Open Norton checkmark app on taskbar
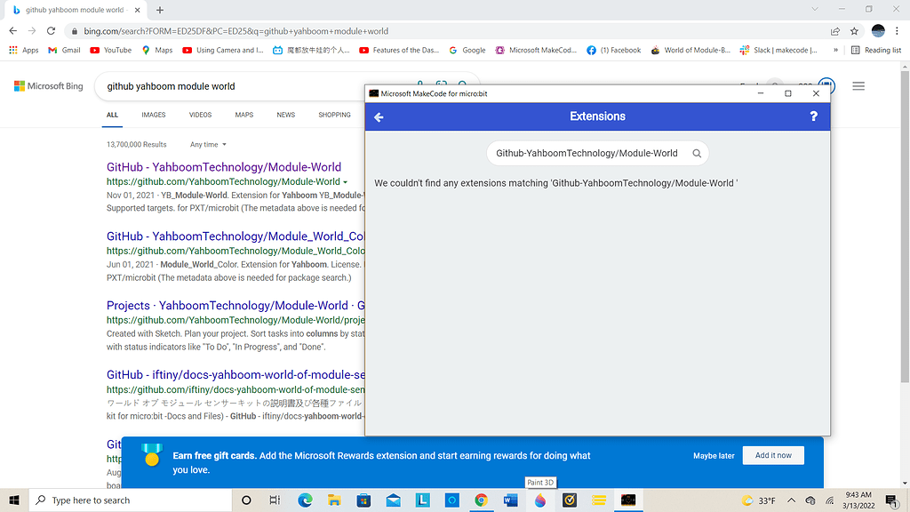Viewport: 910px width, 512px height. 570,500
